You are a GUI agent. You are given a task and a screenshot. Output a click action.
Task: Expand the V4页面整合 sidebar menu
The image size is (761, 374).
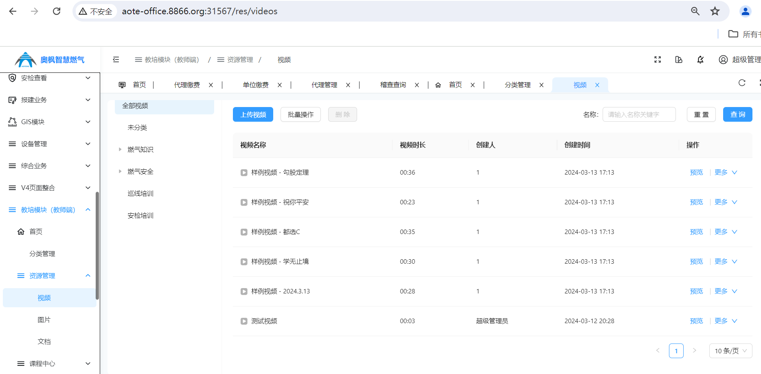88,188
